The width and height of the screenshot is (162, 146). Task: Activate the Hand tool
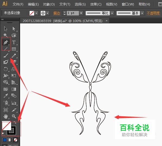point(6,116)
